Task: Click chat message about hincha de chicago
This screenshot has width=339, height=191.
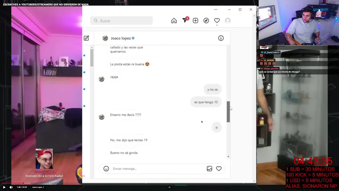Action: pos(280,72)
